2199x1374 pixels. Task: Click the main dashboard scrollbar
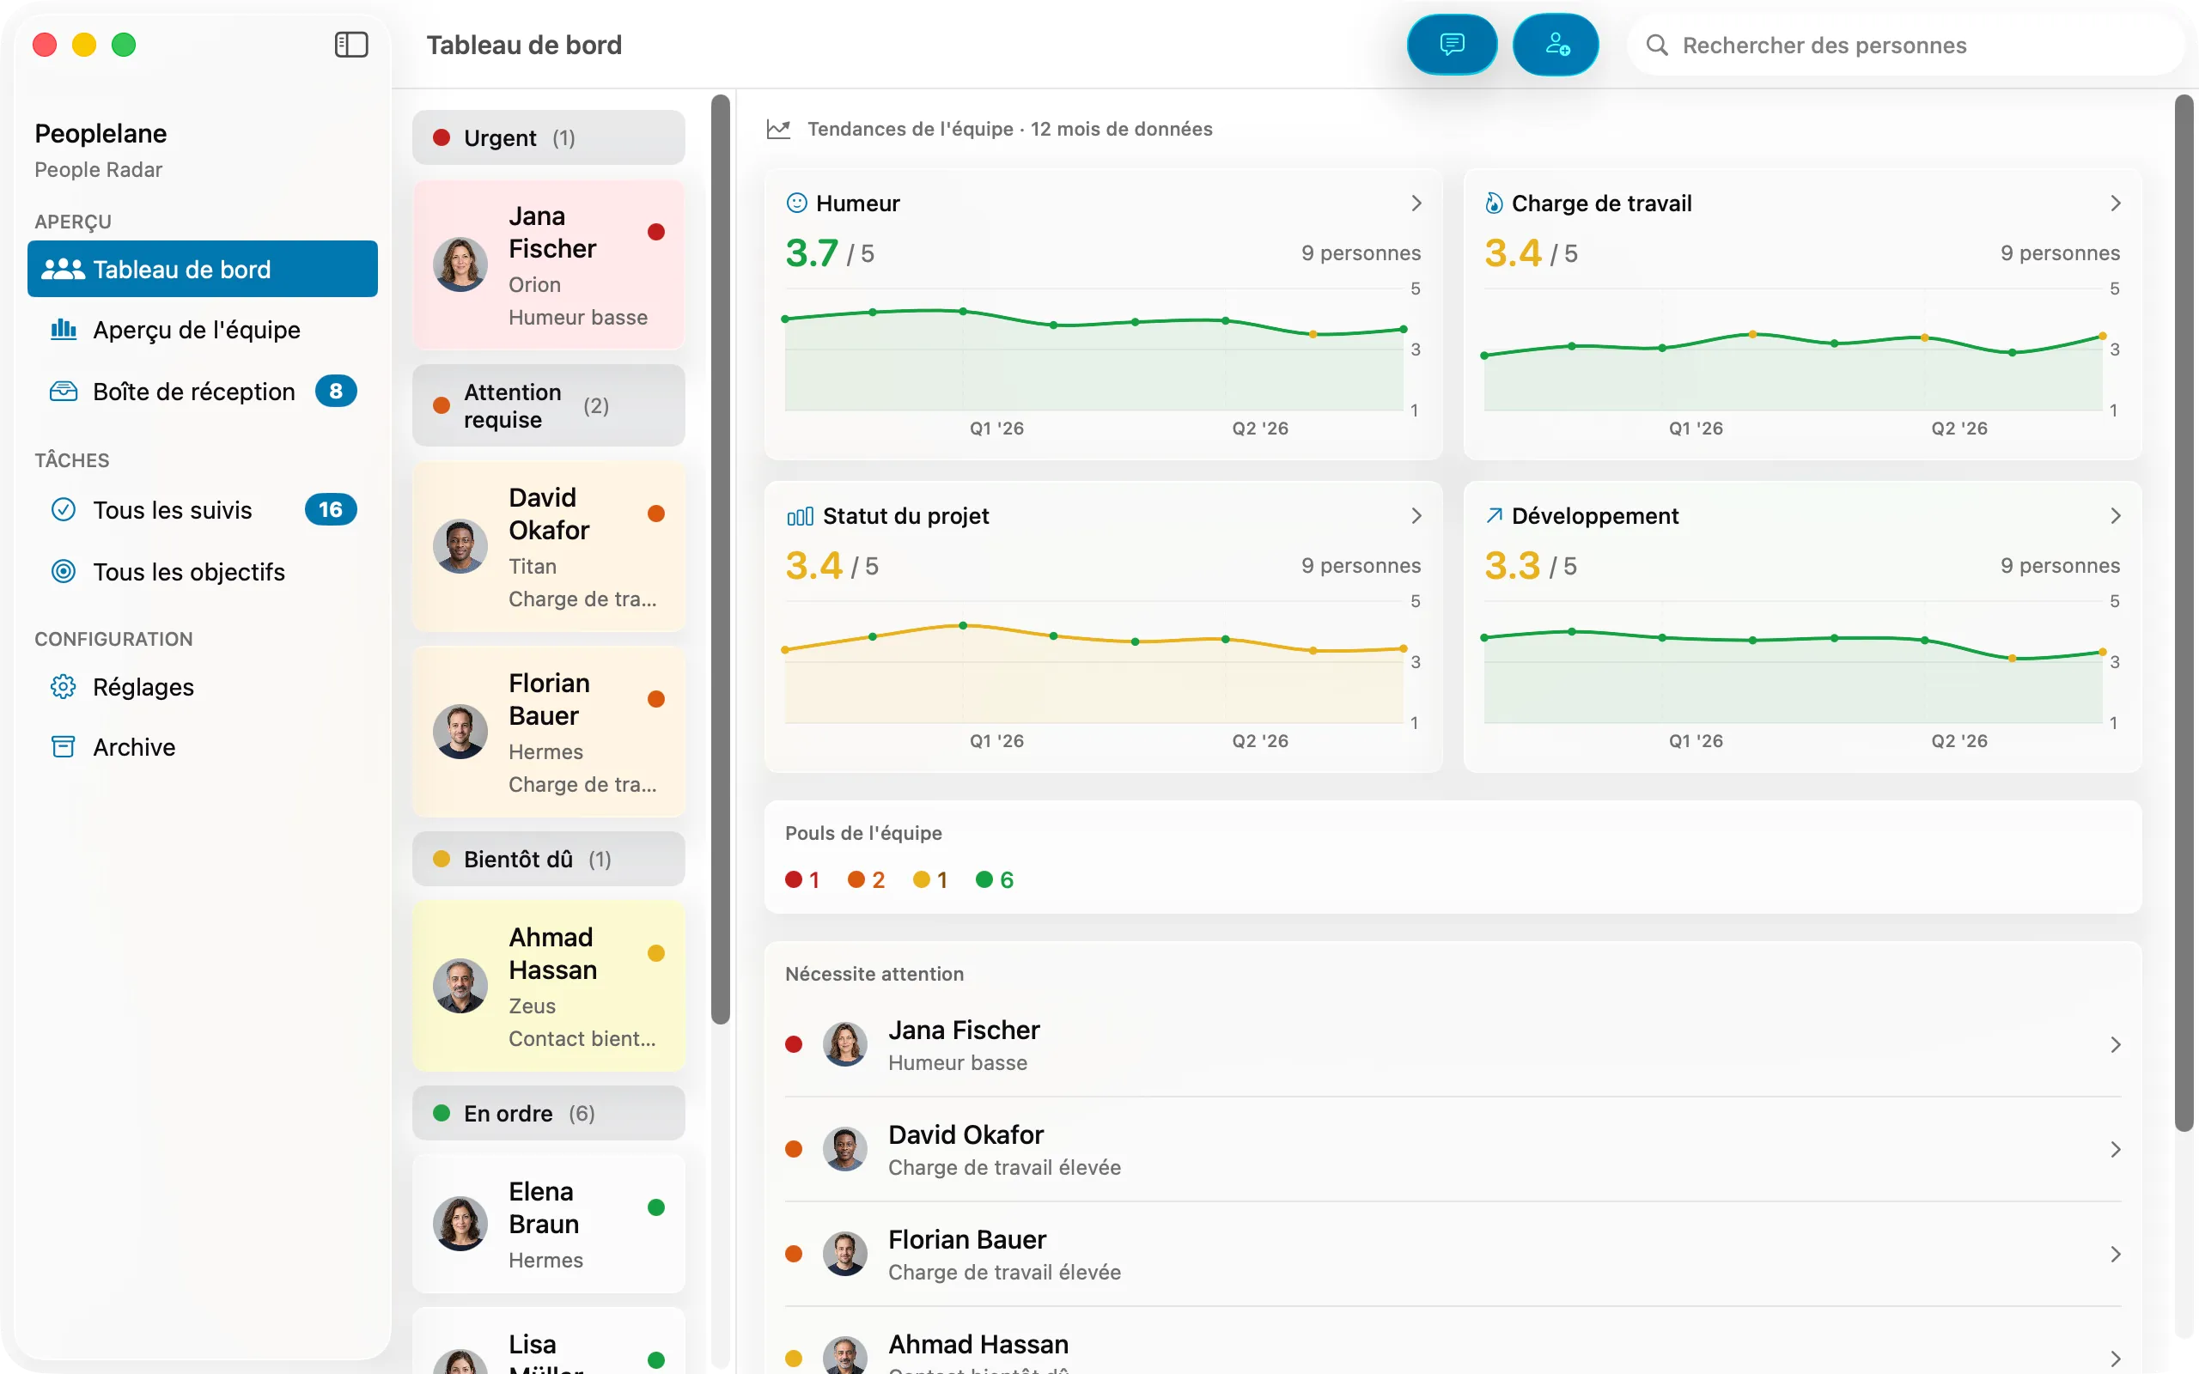point(2184,613)
